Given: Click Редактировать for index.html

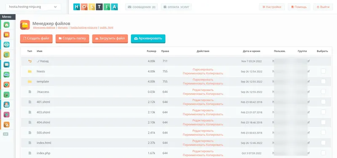Looking at the screenshot, I should 203,141.
